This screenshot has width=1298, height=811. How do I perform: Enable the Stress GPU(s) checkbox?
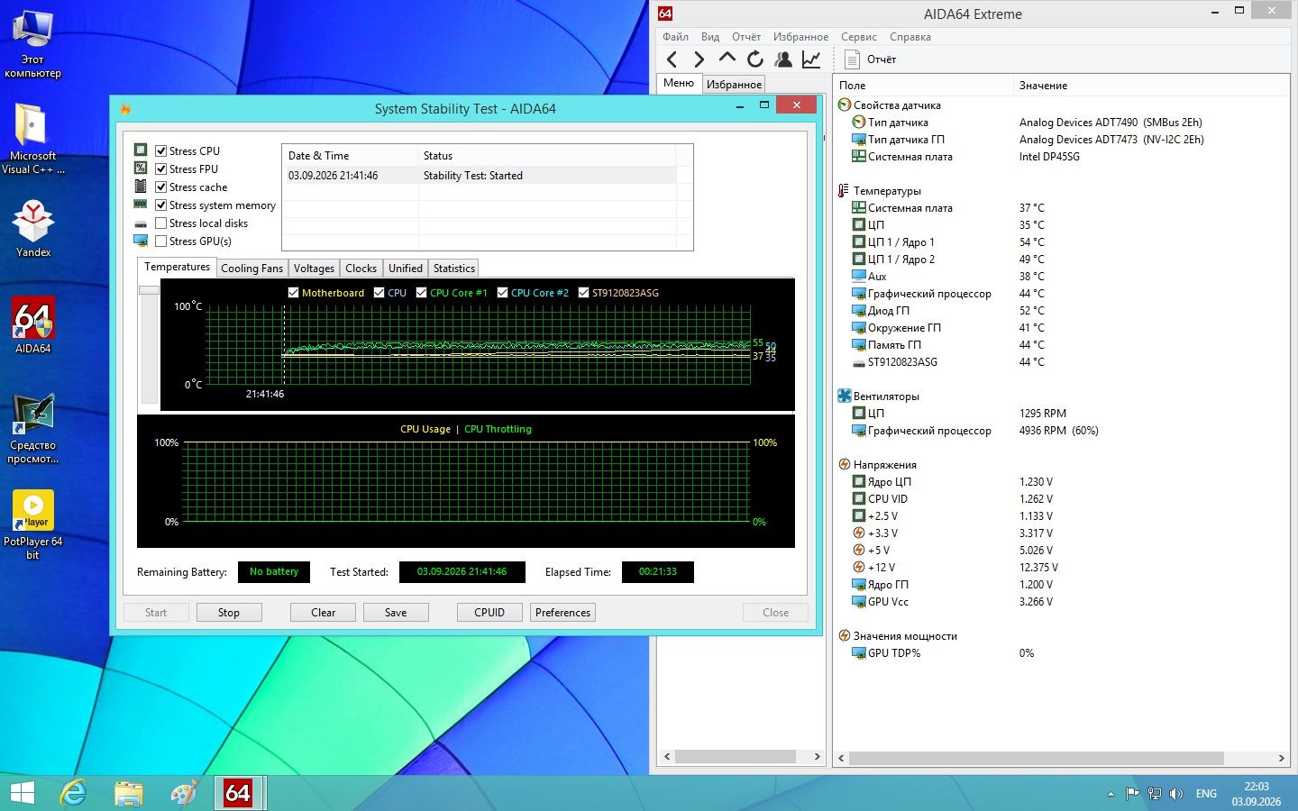tap(160, 241)
